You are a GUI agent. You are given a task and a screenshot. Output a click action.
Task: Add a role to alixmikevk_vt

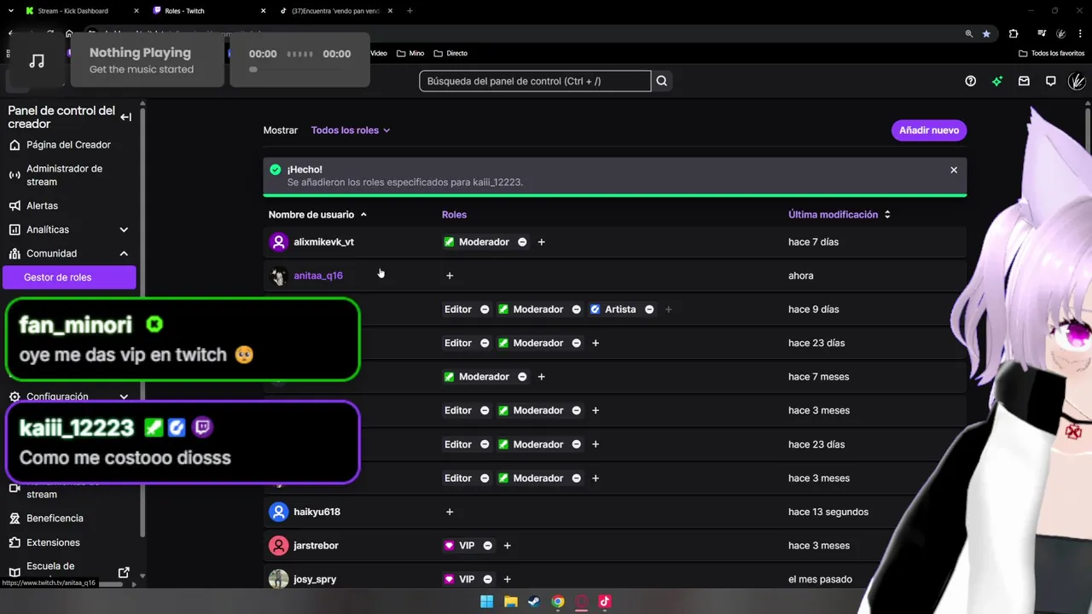coord(541,242)
